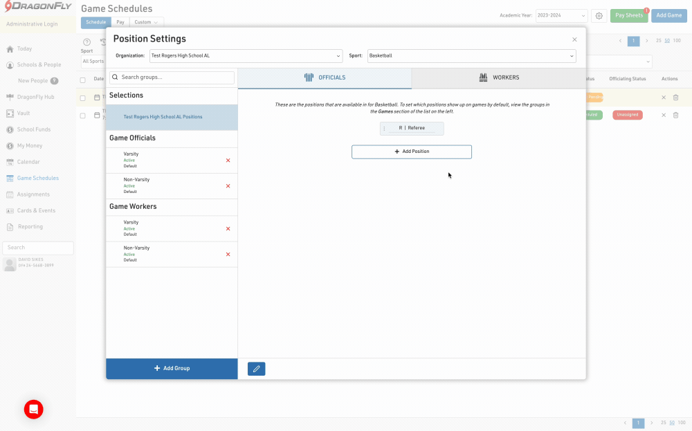Screen dimensions: 692x431
Task: Remove the Game Officials Non-Varsity group
Action: pyautogui.click(x=228, y=186)
